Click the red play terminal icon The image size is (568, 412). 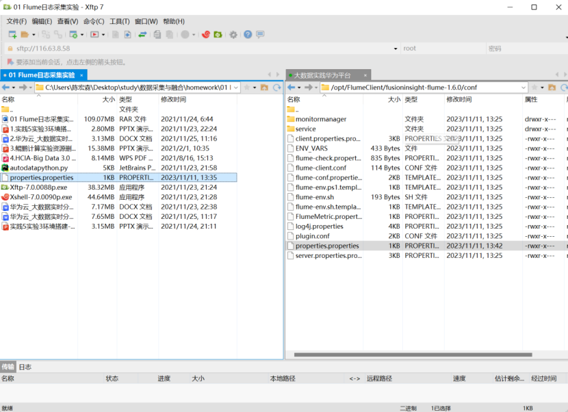[x=94, y=34]
